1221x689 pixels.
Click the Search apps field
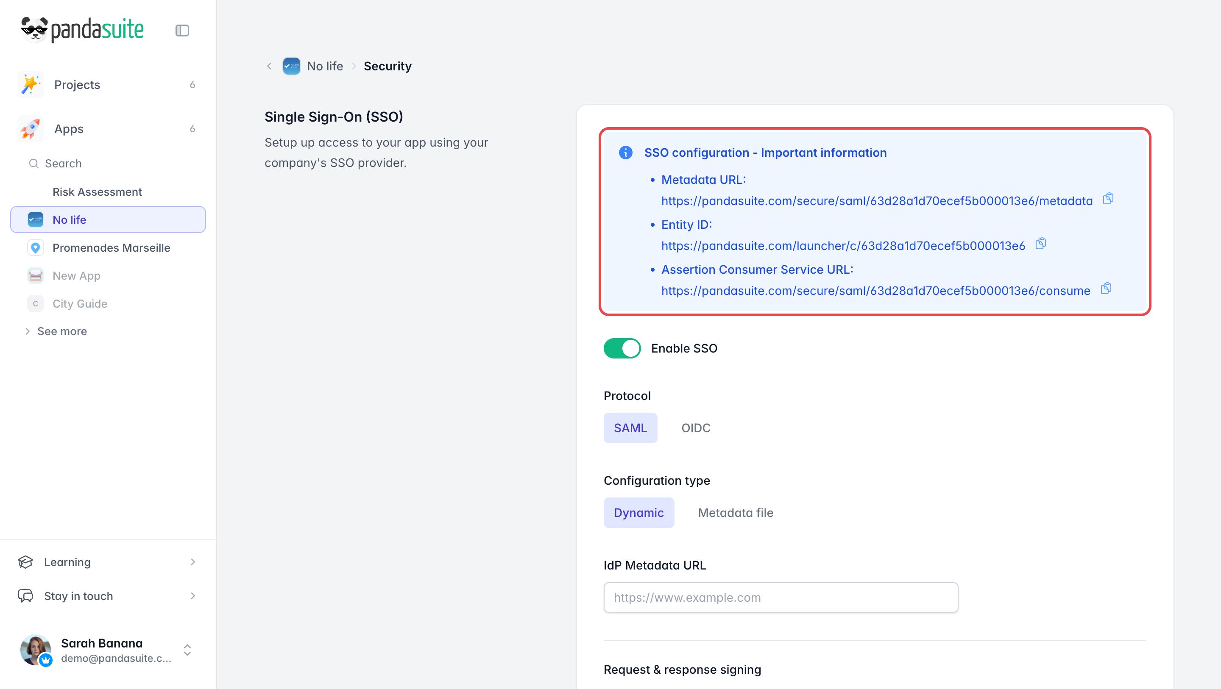[108, 164]
